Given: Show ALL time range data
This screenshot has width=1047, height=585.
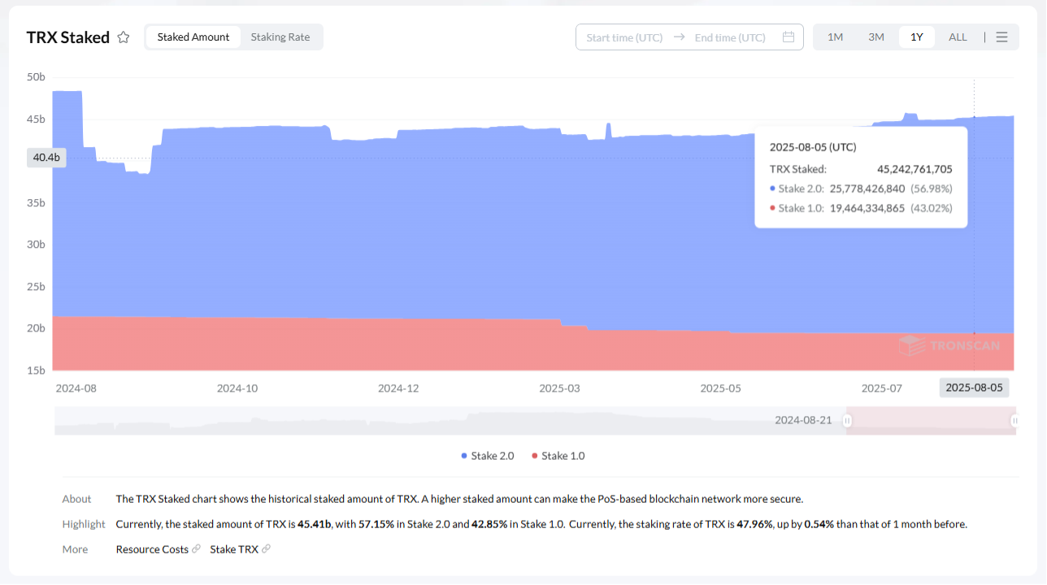Looking at the screenshot, I should click(x=958, y=37).
